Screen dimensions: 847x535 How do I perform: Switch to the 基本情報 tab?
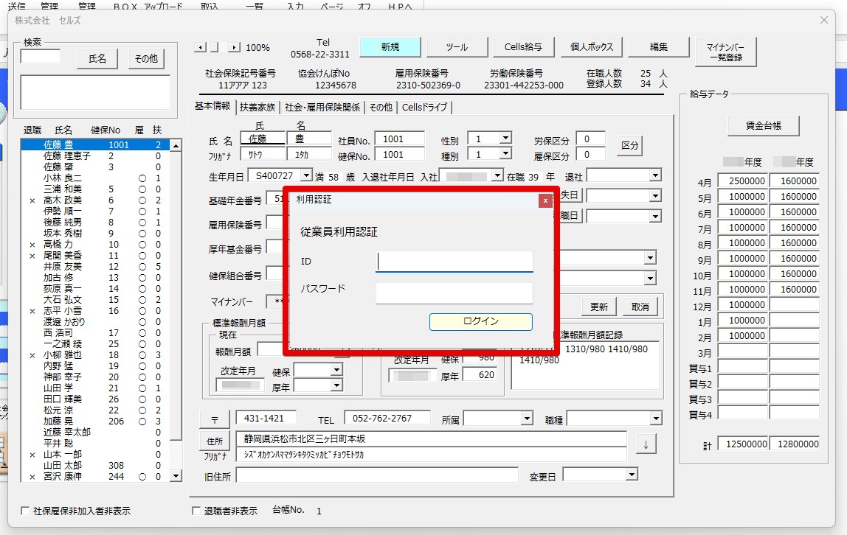[x=212, y=106]
